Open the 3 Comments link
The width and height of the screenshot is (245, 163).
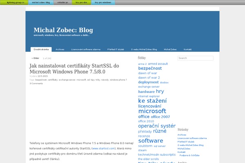click(36, 84)
